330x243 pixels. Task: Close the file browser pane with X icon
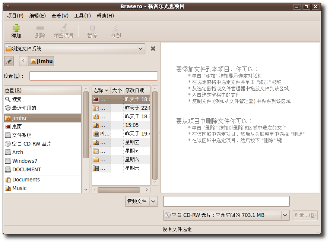click(x=153, y=49)
